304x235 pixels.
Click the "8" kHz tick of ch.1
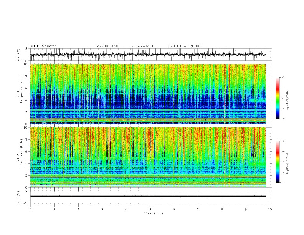(27, 76)
